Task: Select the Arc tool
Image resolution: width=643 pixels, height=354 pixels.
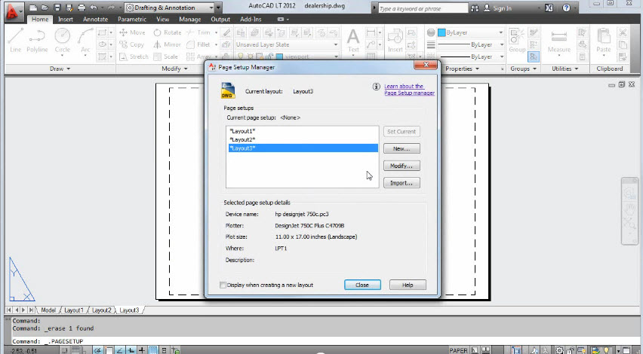Action: coord(85,40)
